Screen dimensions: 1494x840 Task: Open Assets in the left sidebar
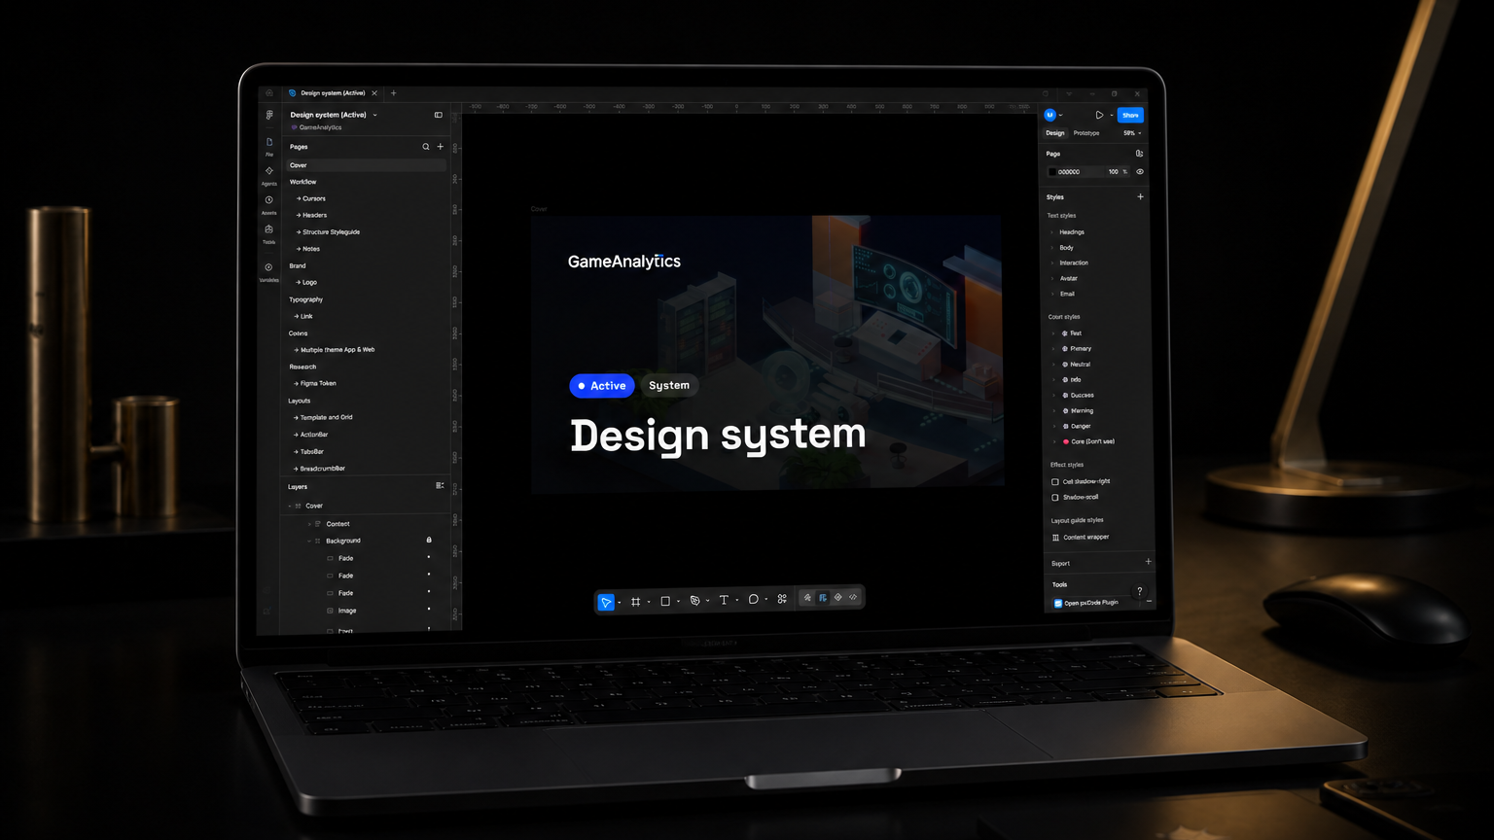click(269, 203)
